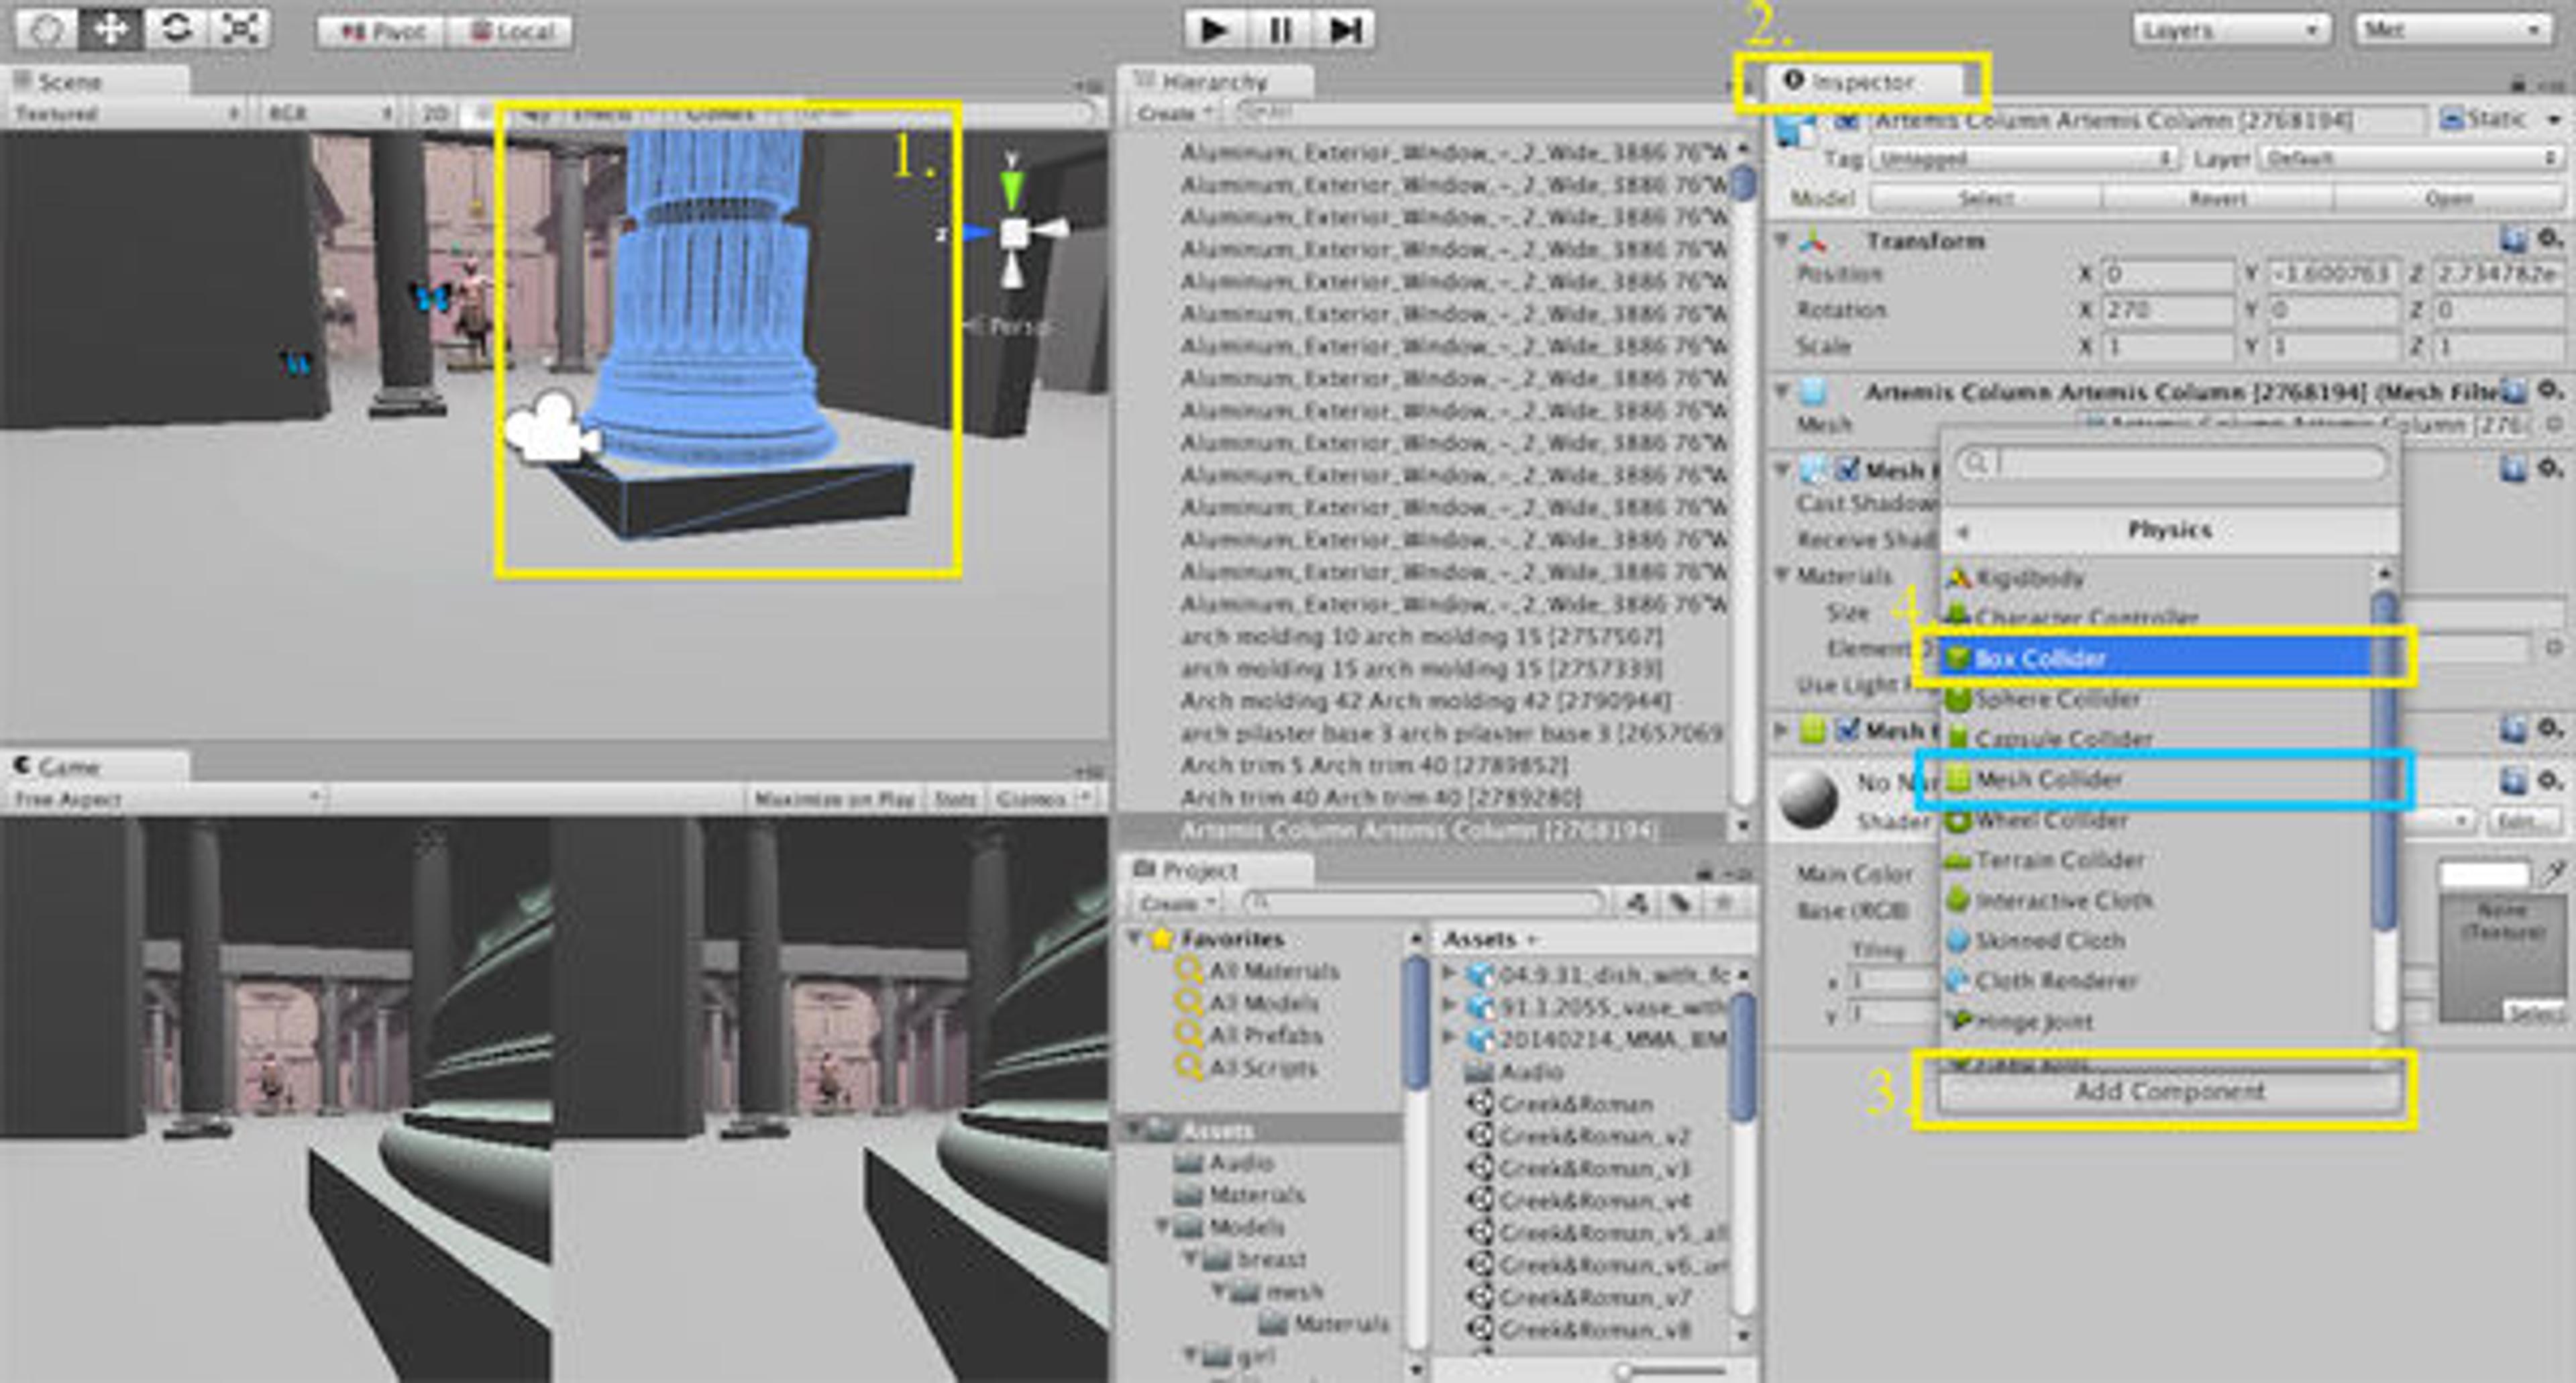Click the Step forward button

(1345, 30)
